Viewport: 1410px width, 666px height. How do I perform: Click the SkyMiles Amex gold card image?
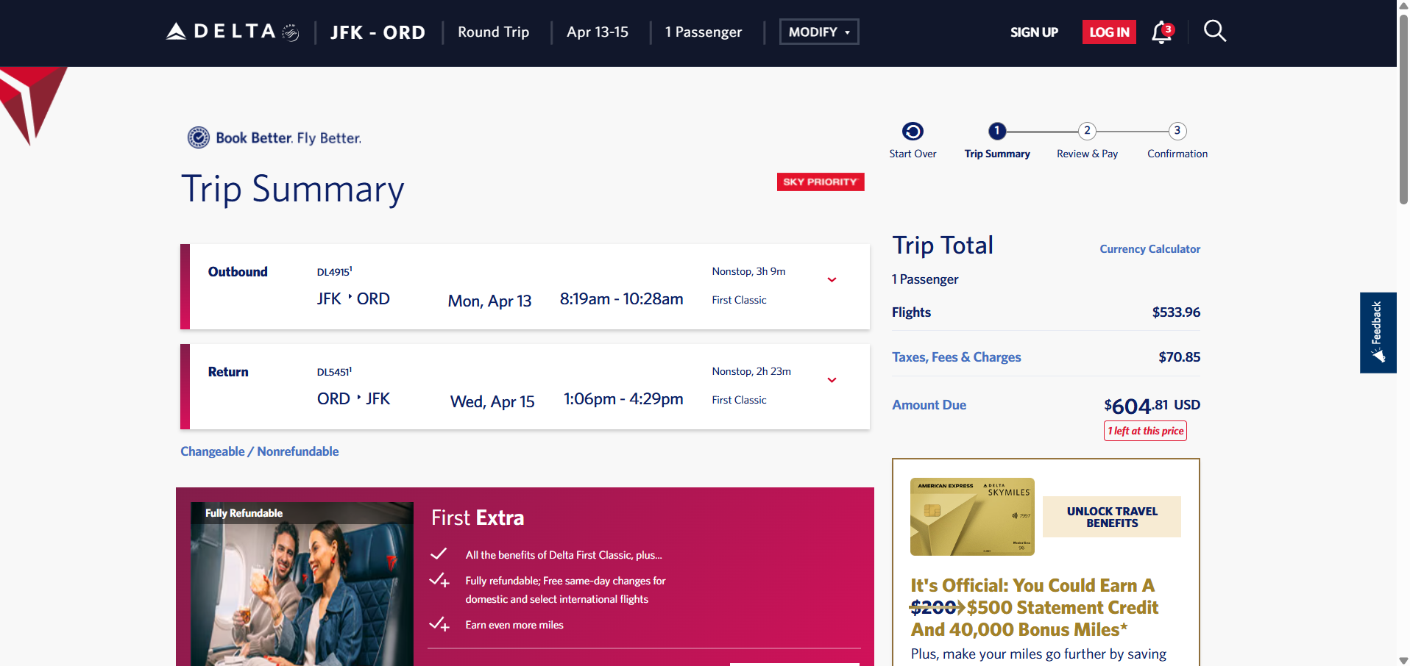click(x=972, y=517)
